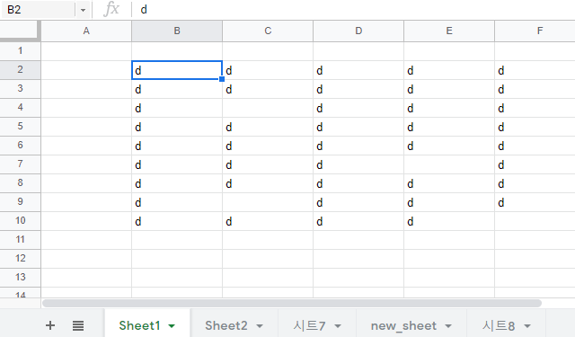
Task: Click the horizontal scrollbar
Action: pos(292,303)
